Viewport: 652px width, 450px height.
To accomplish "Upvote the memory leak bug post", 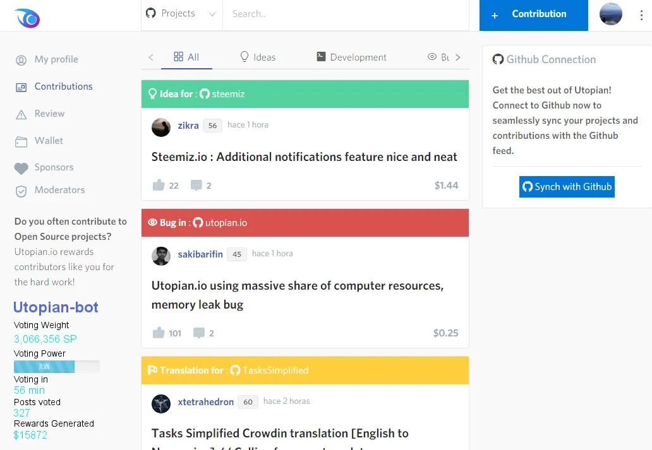I will 159,333.
